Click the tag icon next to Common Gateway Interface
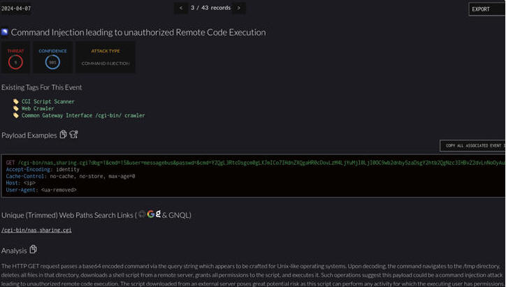The width and height of the screenshot is (506, 287). [16, 115]
